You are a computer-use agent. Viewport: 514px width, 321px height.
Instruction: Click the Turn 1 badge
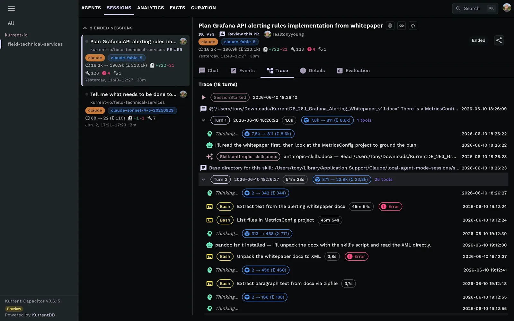pos(220,120)
